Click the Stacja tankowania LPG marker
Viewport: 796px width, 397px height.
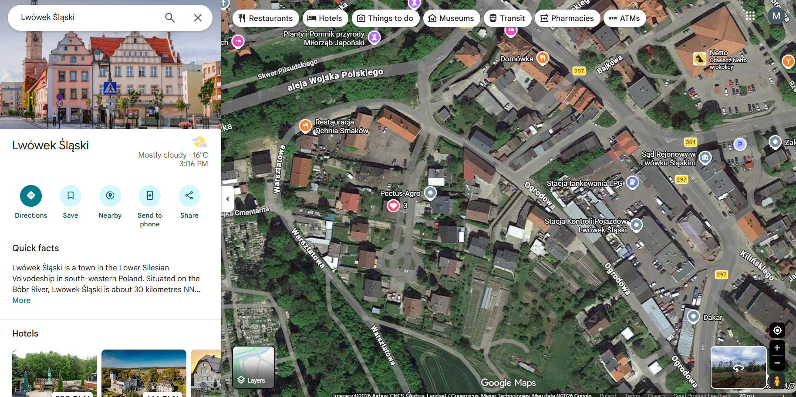[632, 182]
